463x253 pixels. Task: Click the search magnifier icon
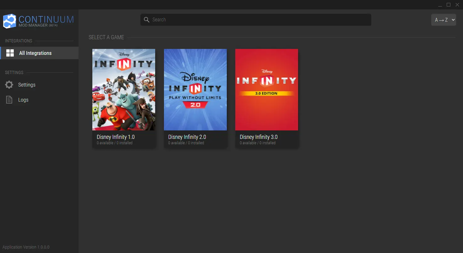pos(146,20)
